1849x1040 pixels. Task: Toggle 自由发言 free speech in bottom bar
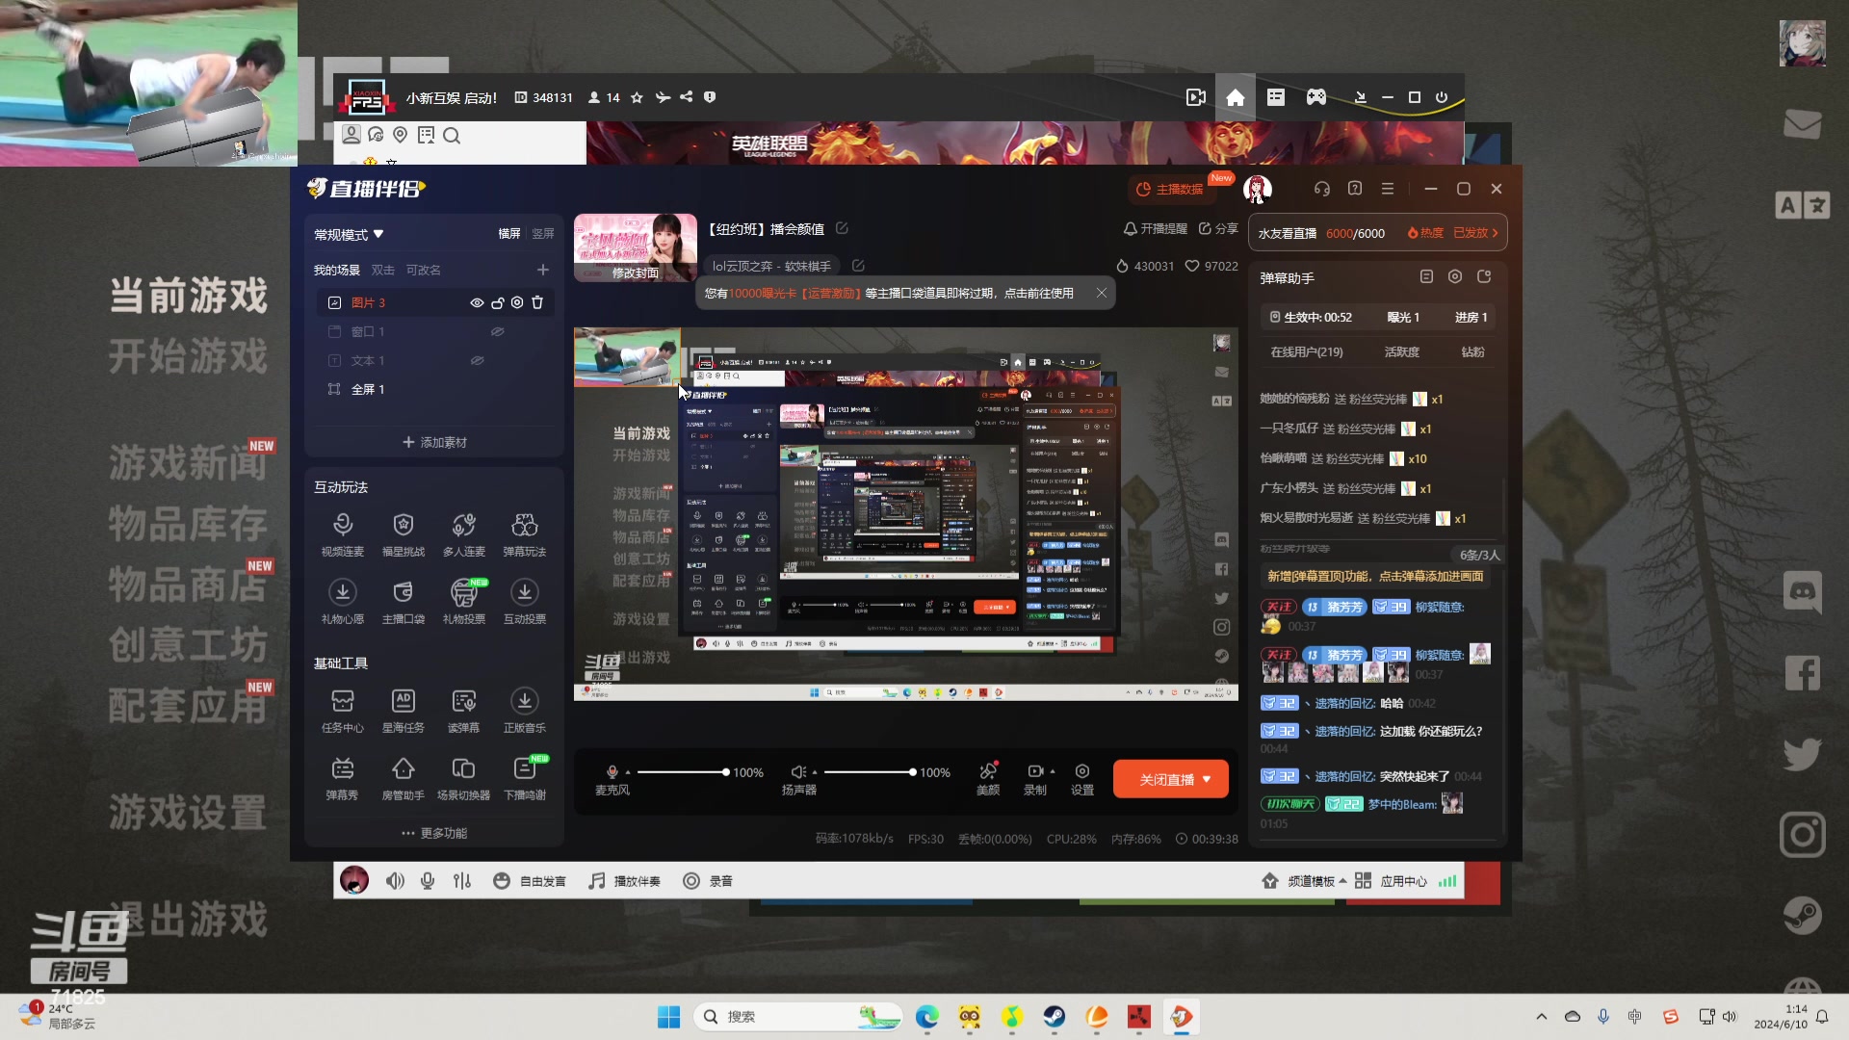(x=530, y=881)
